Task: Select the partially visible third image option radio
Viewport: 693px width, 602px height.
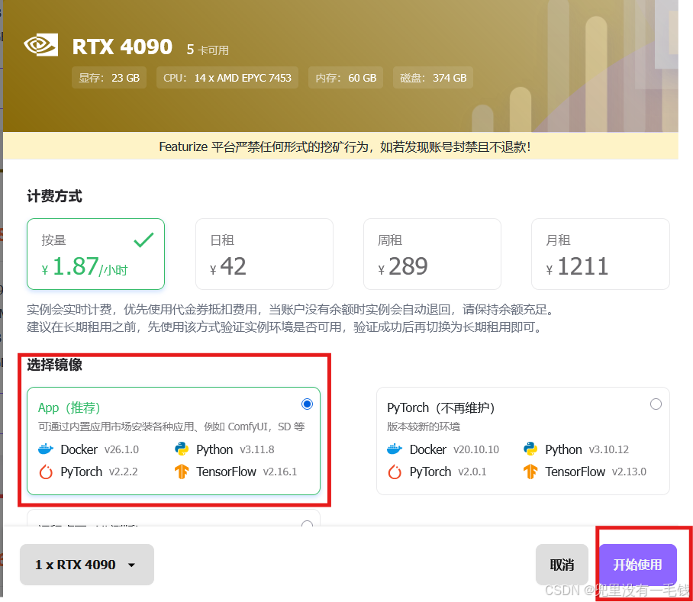Action: (x=307, y=525)
